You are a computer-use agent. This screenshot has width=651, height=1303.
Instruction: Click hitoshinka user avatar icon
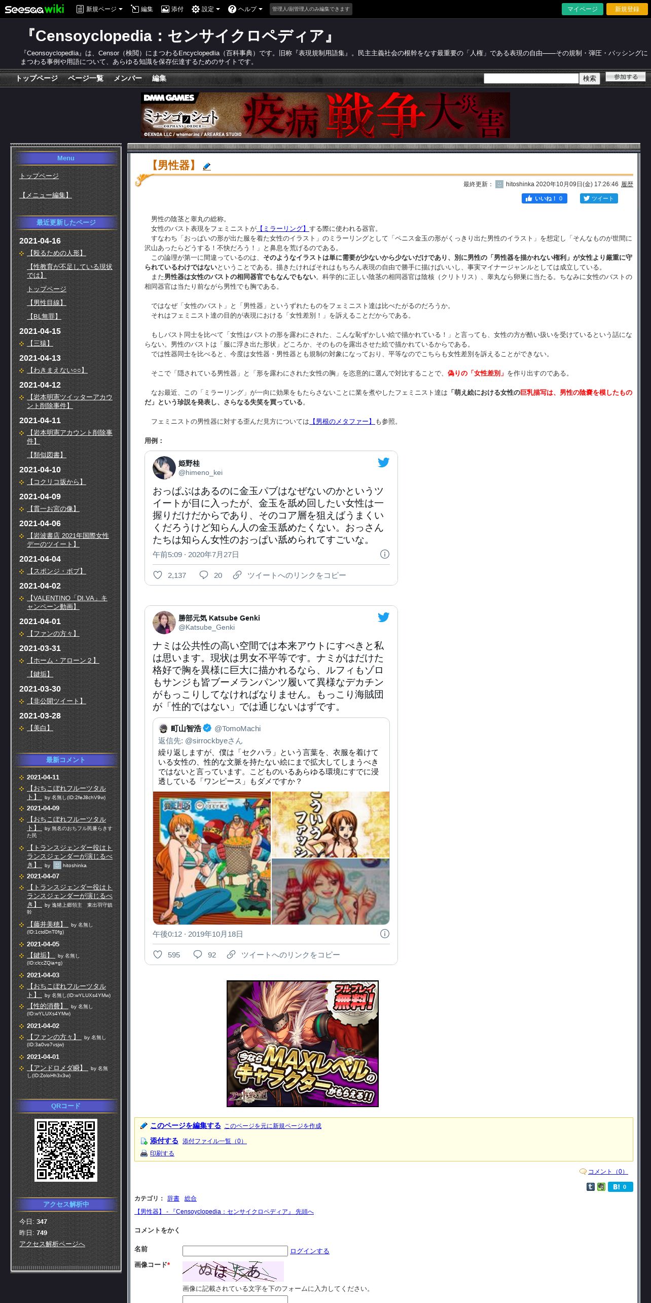499,184
